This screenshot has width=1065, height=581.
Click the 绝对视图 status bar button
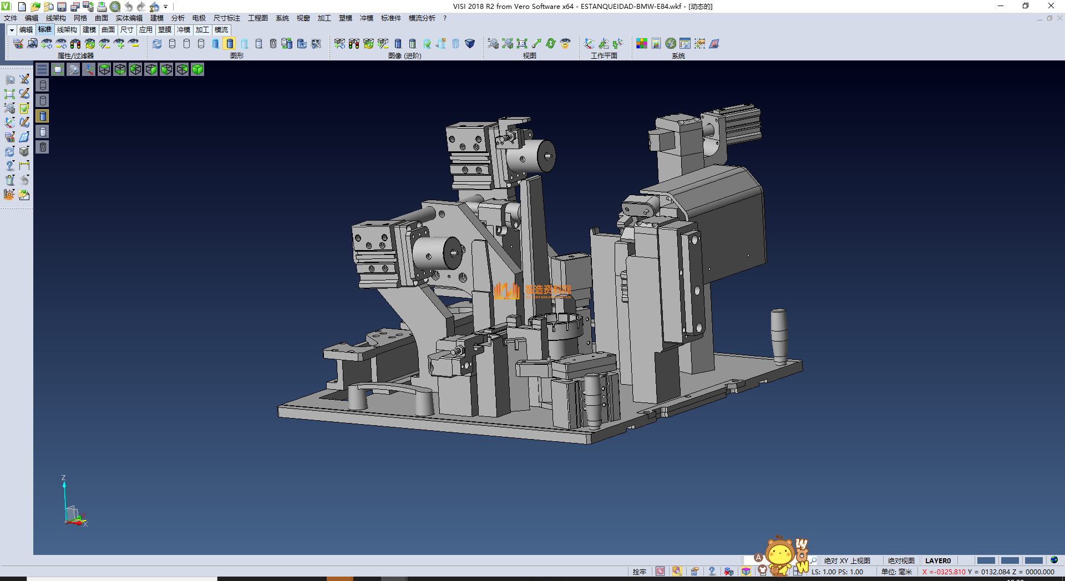[901, 560]
